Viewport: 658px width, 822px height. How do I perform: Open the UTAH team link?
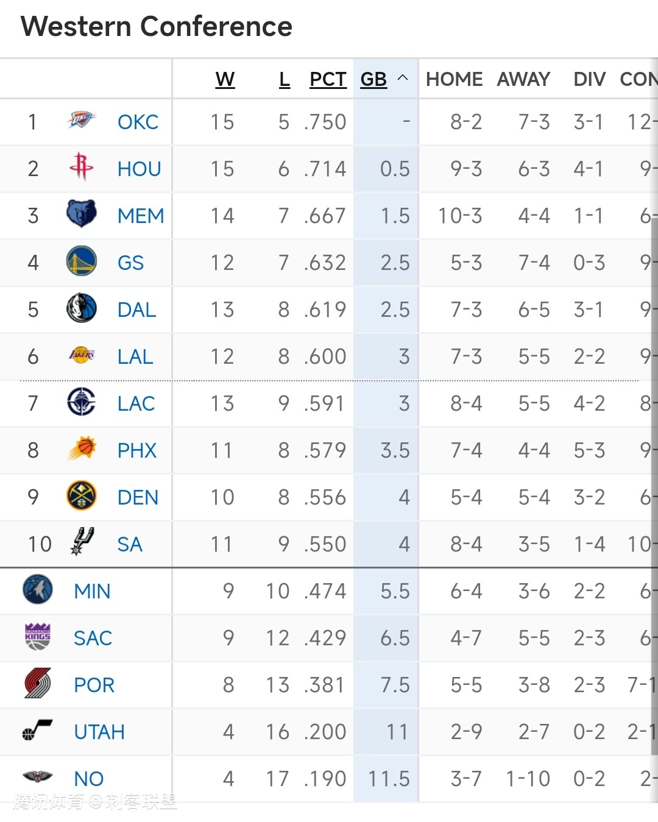99,732
